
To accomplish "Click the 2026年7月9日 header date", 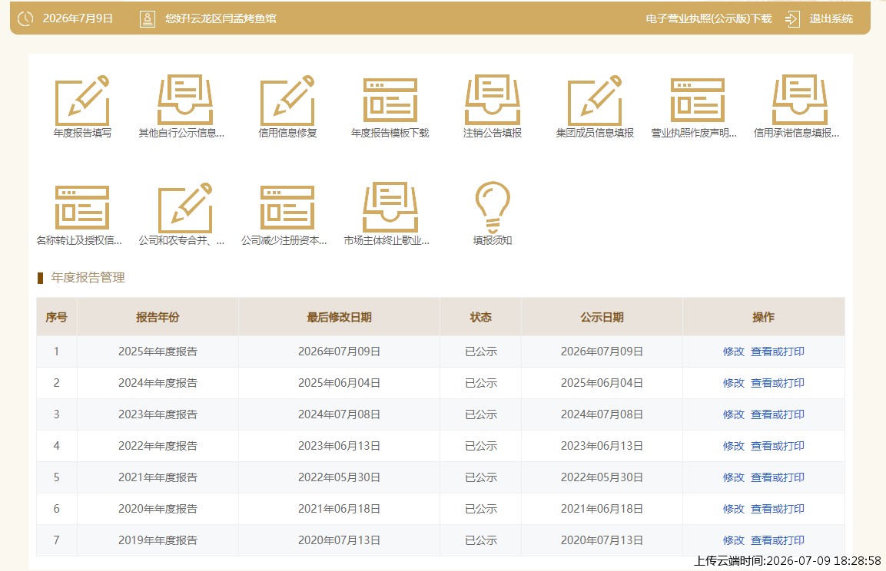I will 78,18.
